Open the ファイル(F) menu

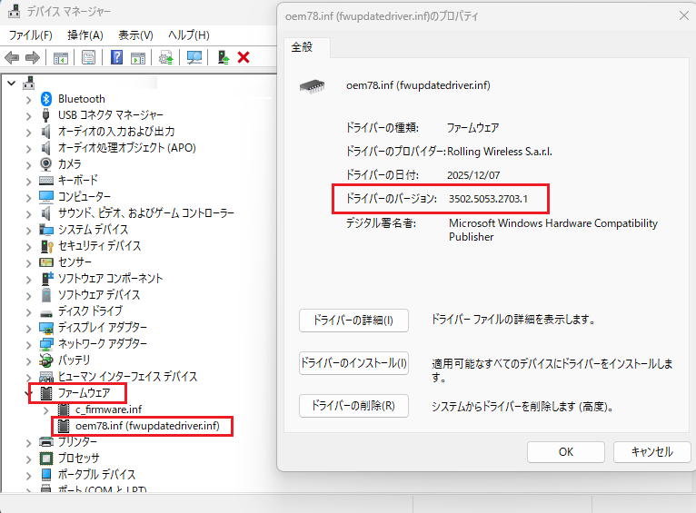pyautogui.click(x=31, y=35)
